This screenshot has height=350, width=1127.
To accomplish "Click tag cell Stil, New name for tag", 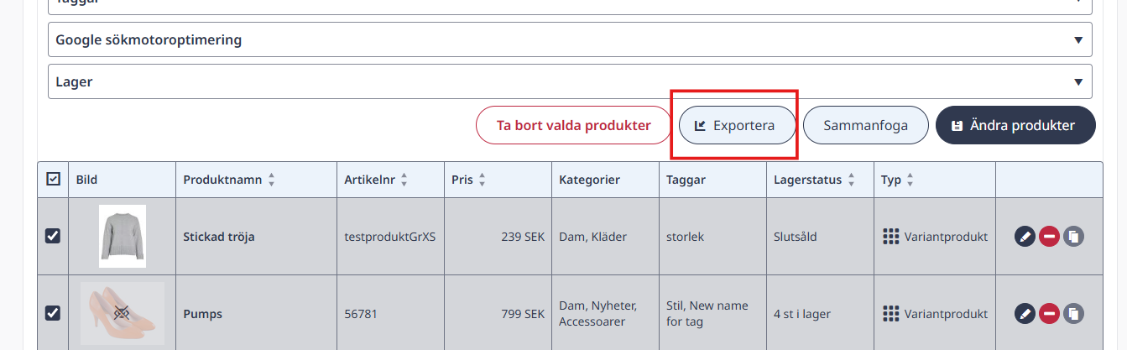I will tap(707, 313).
